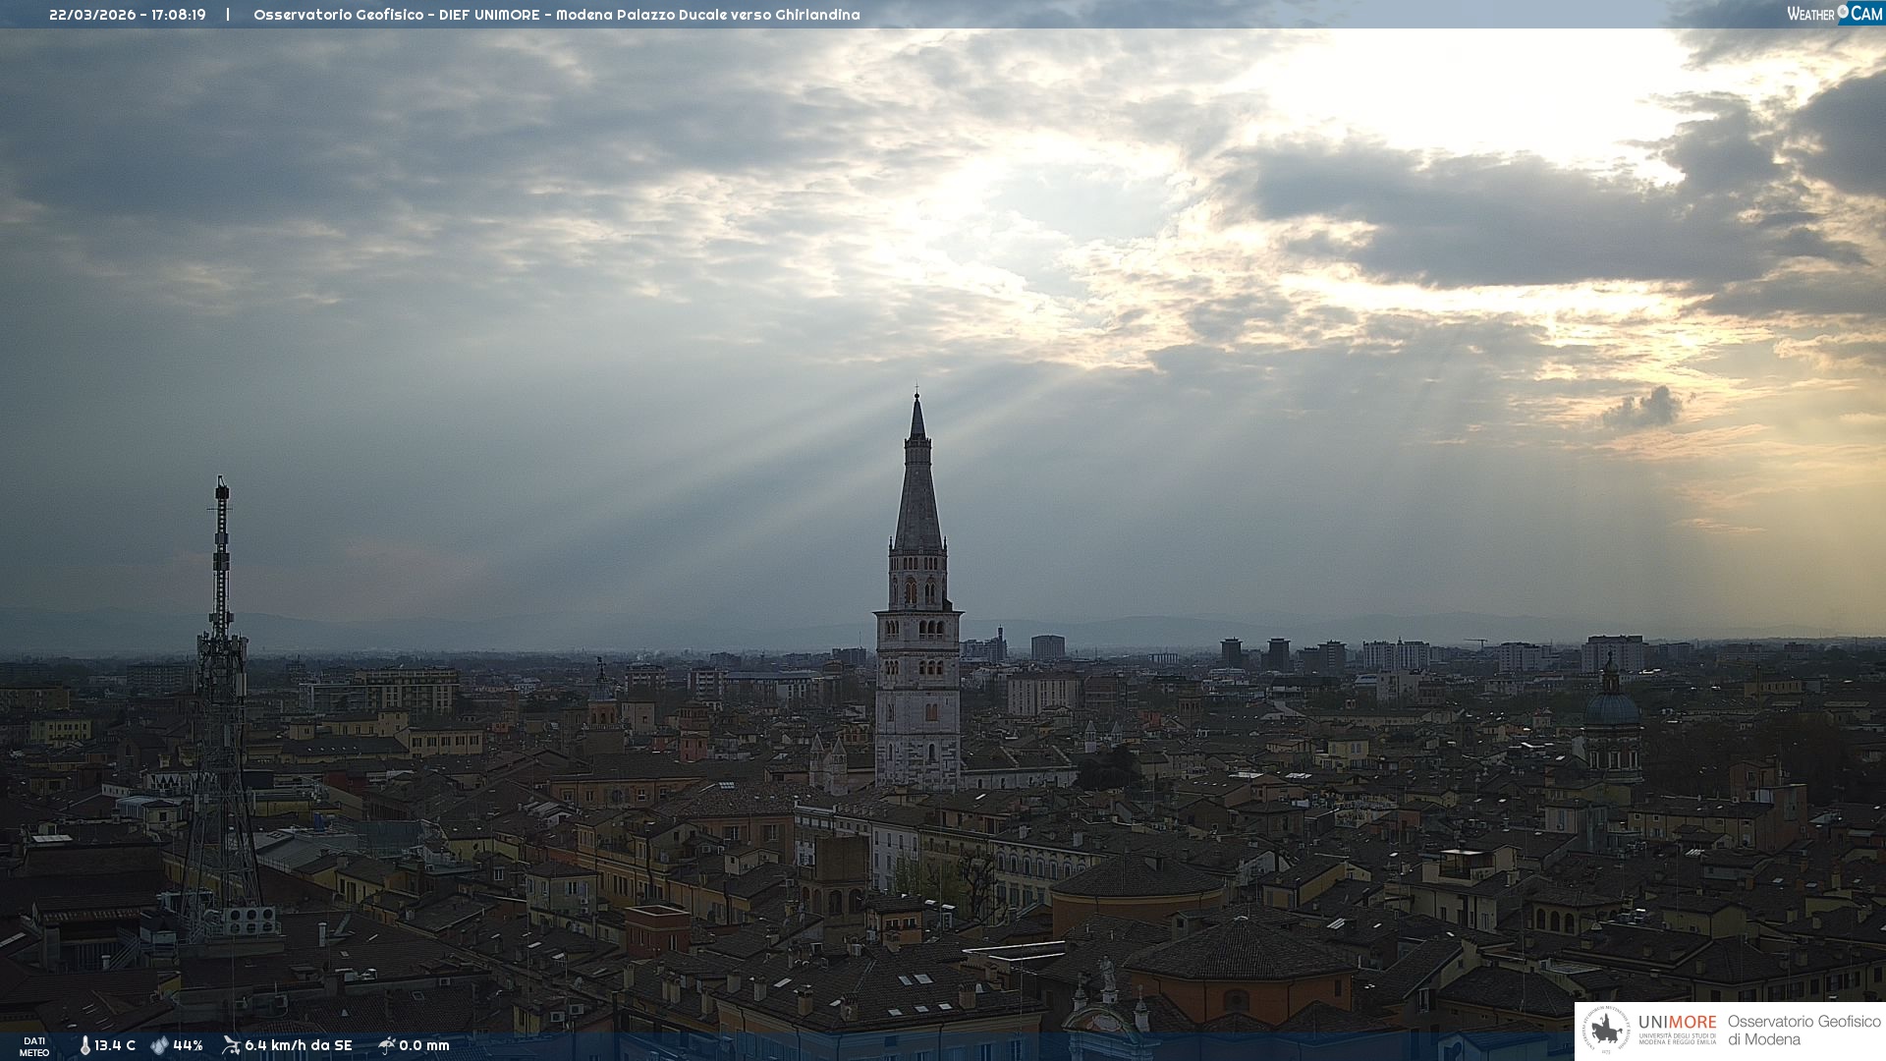The width and height of the screenshot is (1886, 1061).
Task: Click the camera lens in WeatherCam logo
Action: tap(1843, 12)
